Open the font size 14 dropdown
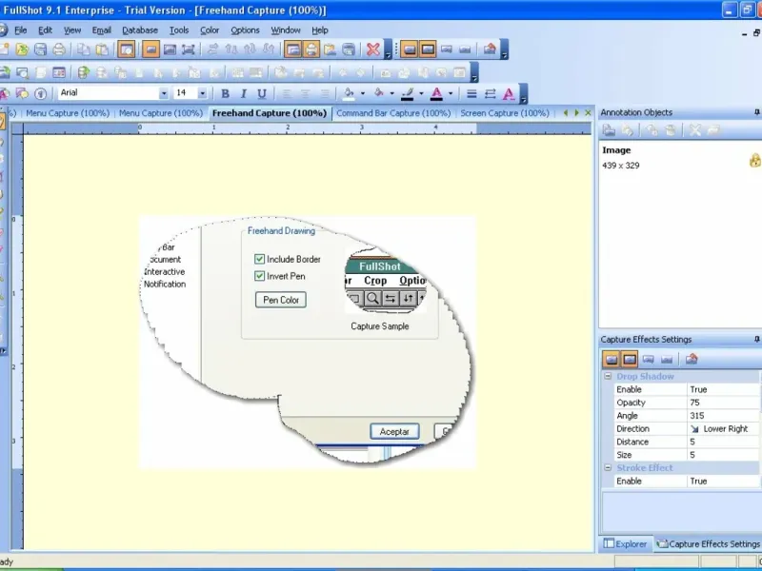Screen dimensions: 762x571 (203, 93)
